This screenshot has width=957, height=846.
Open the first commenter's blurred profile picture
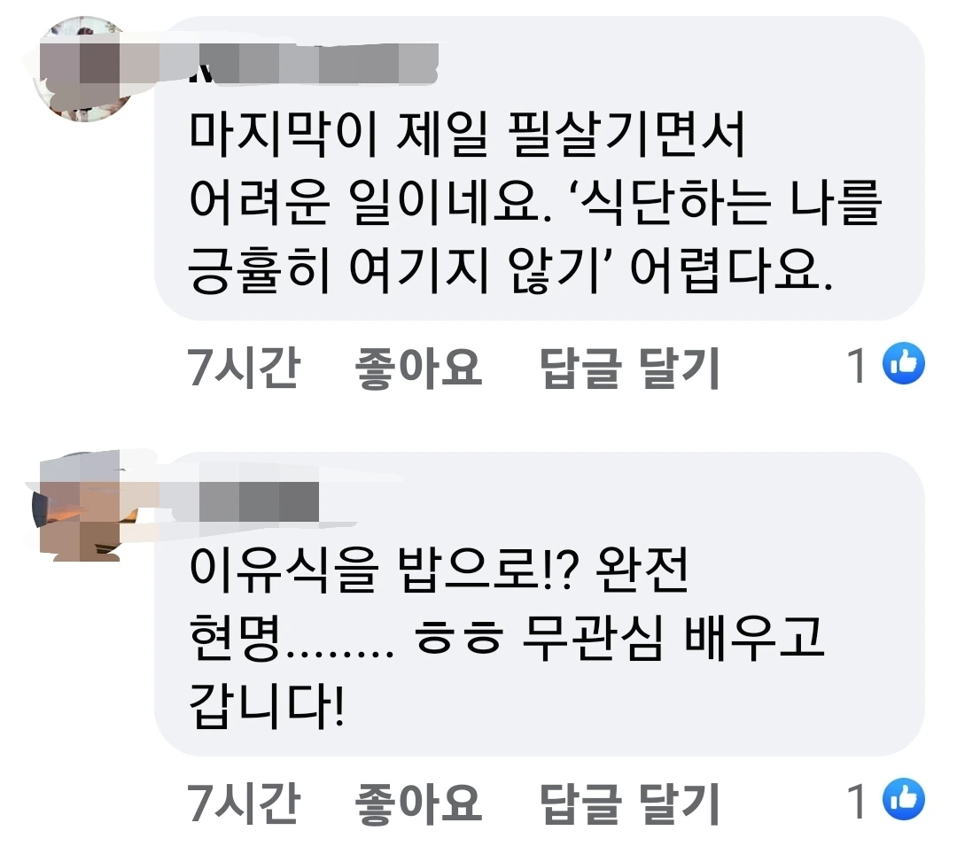point(85,69)
